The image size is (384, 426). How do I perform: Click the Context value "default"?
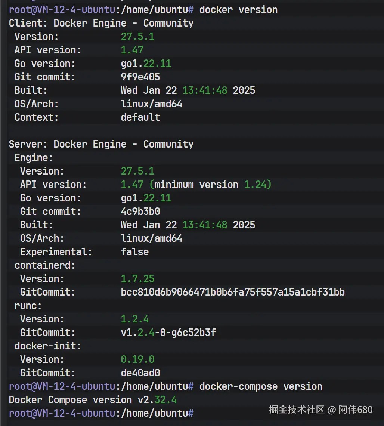140,117
